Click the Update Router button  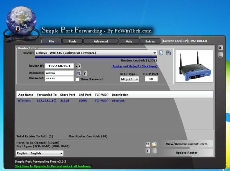[x=187, y=153]
